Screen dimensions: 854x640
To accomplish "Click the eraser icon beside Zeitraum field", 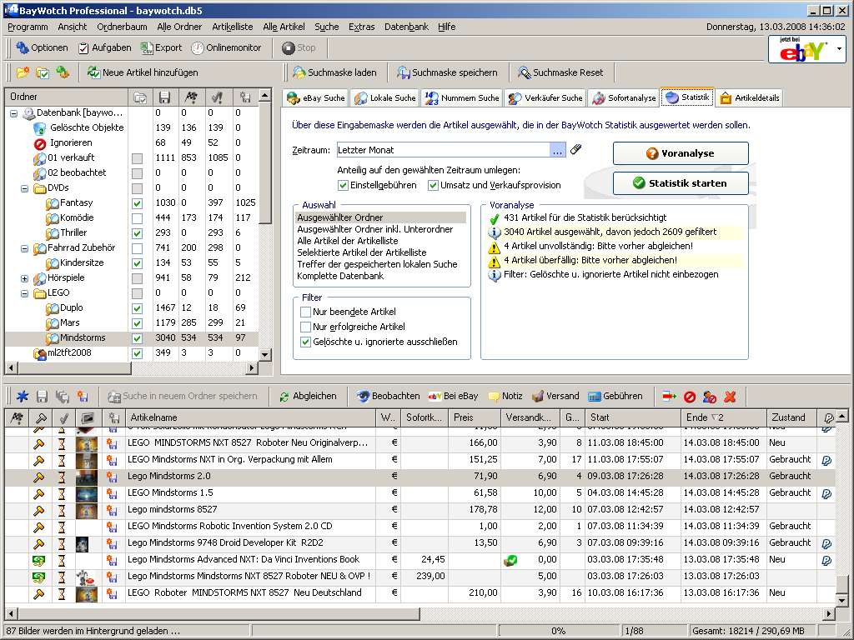I will pos(575,150).
